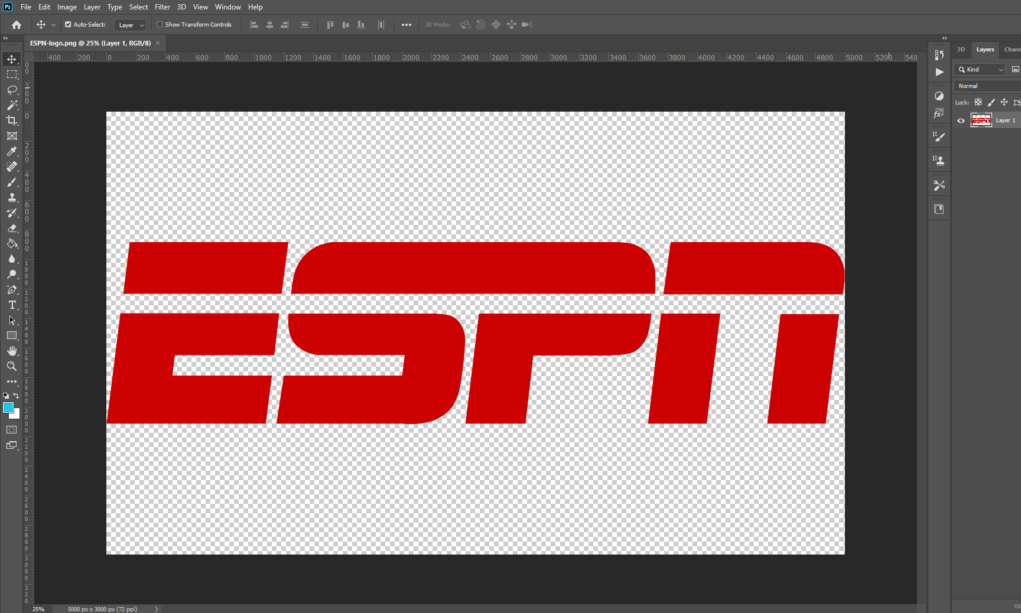
Task: Click the Layer 1 thumbnail
Action: click(981, 120)
